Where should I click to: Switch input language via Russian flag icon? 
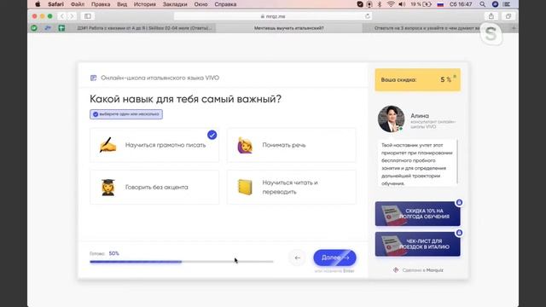[440, 4]
